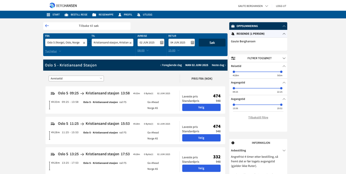Click the filter sliders icon
This screenshot has height=174, width=346.
pyautogui.click(x=233, y=58)
